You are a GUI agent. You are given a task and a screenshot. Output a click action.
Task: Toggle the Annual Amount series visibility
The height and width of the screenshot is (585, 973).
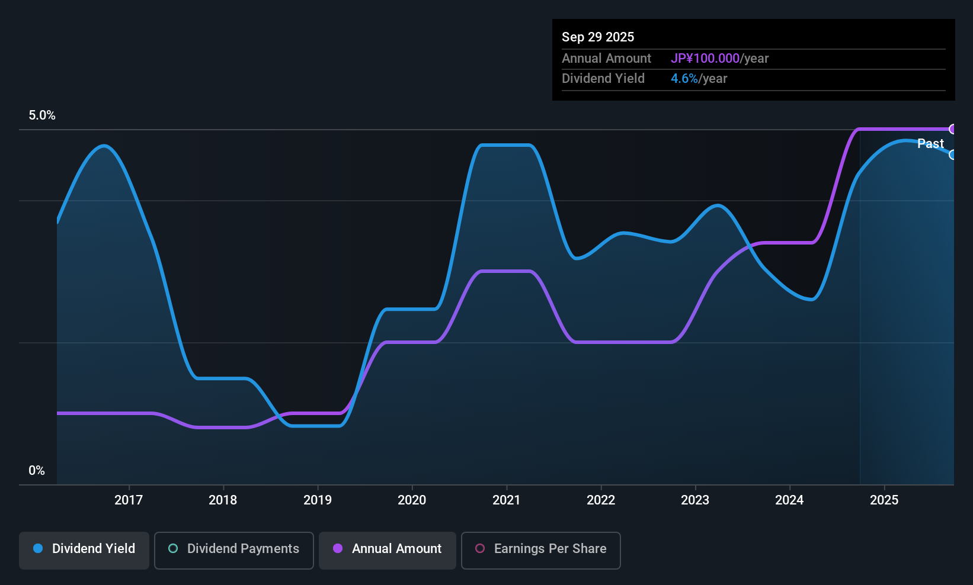coord(387,549)
